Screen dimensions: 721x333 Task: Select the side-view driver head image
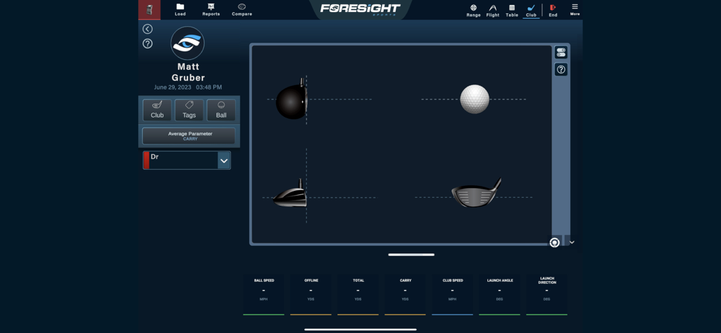coord(289,194)
